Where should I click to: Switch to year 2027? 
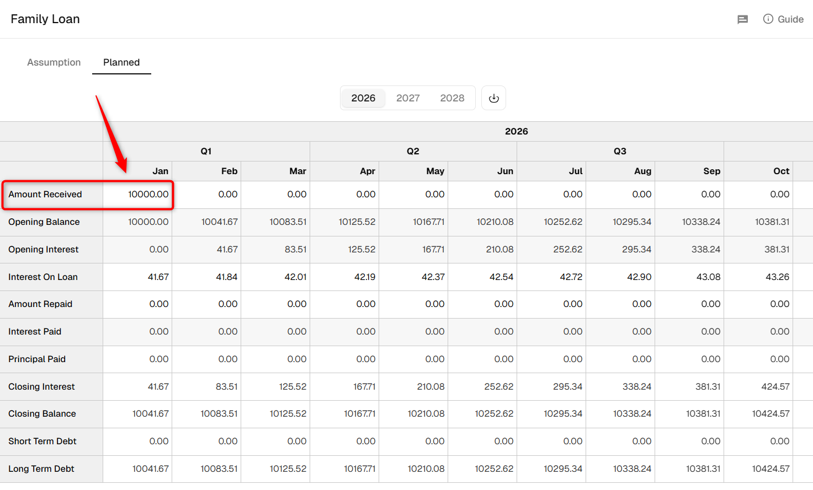(408, 98)
